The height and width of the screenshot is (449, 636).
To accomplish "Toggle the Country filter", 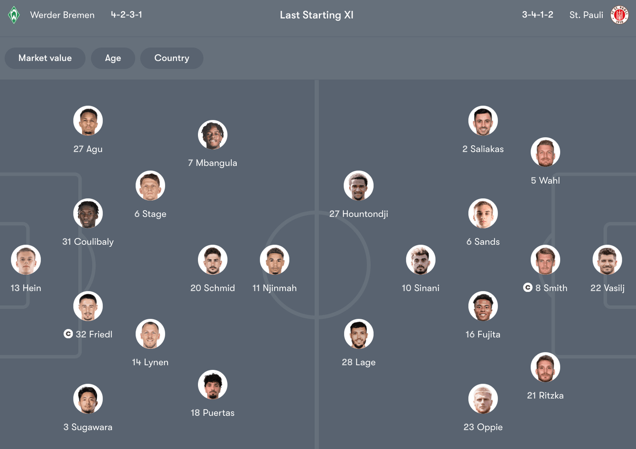I will tap(172, 58).
